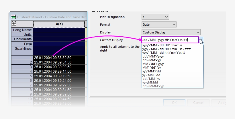Click the F(x)= row label

[x=22, y=44]
